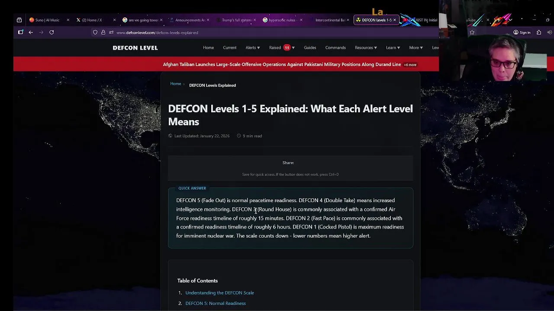Screen dimensions: 554x311
Task: Click the icon beside Last Updated date
Action: coord(170,136)
